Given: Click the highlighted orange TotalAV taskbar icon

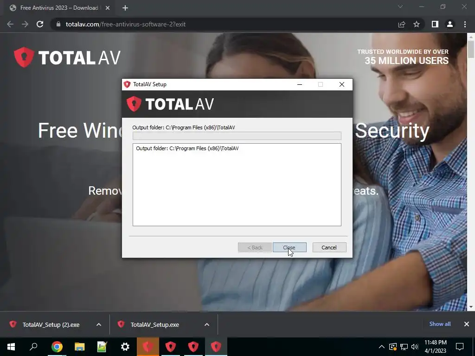Looking at the screenshot, I should click(148, 347).
